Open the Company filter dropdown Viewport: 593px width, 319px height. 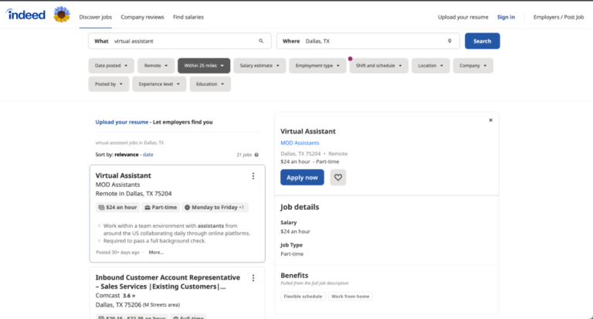pyautogui.click(x=473, y=66)
